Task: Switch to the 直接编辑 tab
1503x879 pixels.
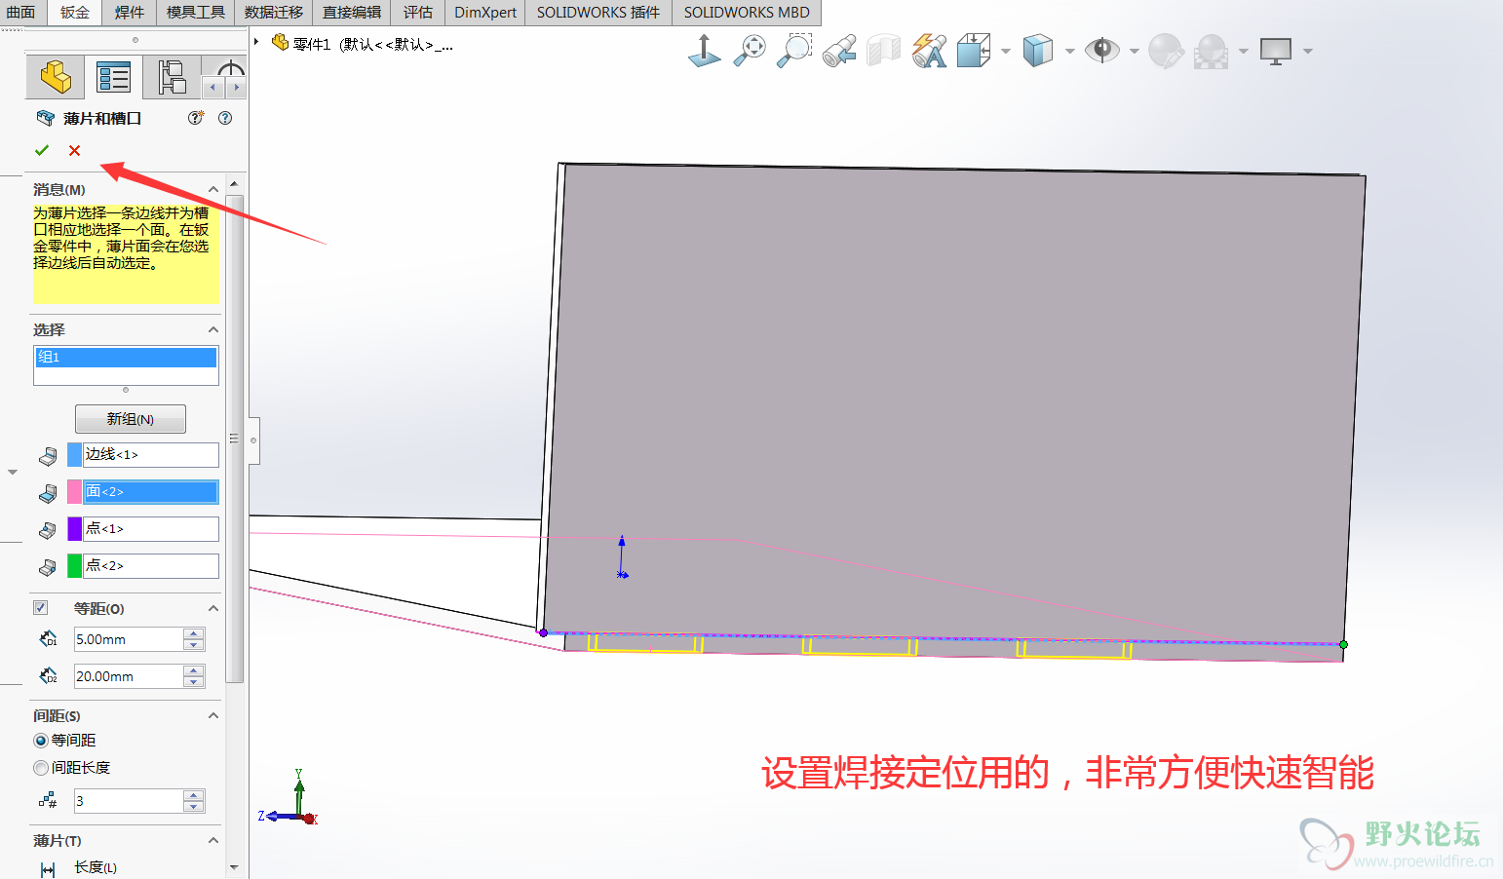Action: (x=352, y=13)
